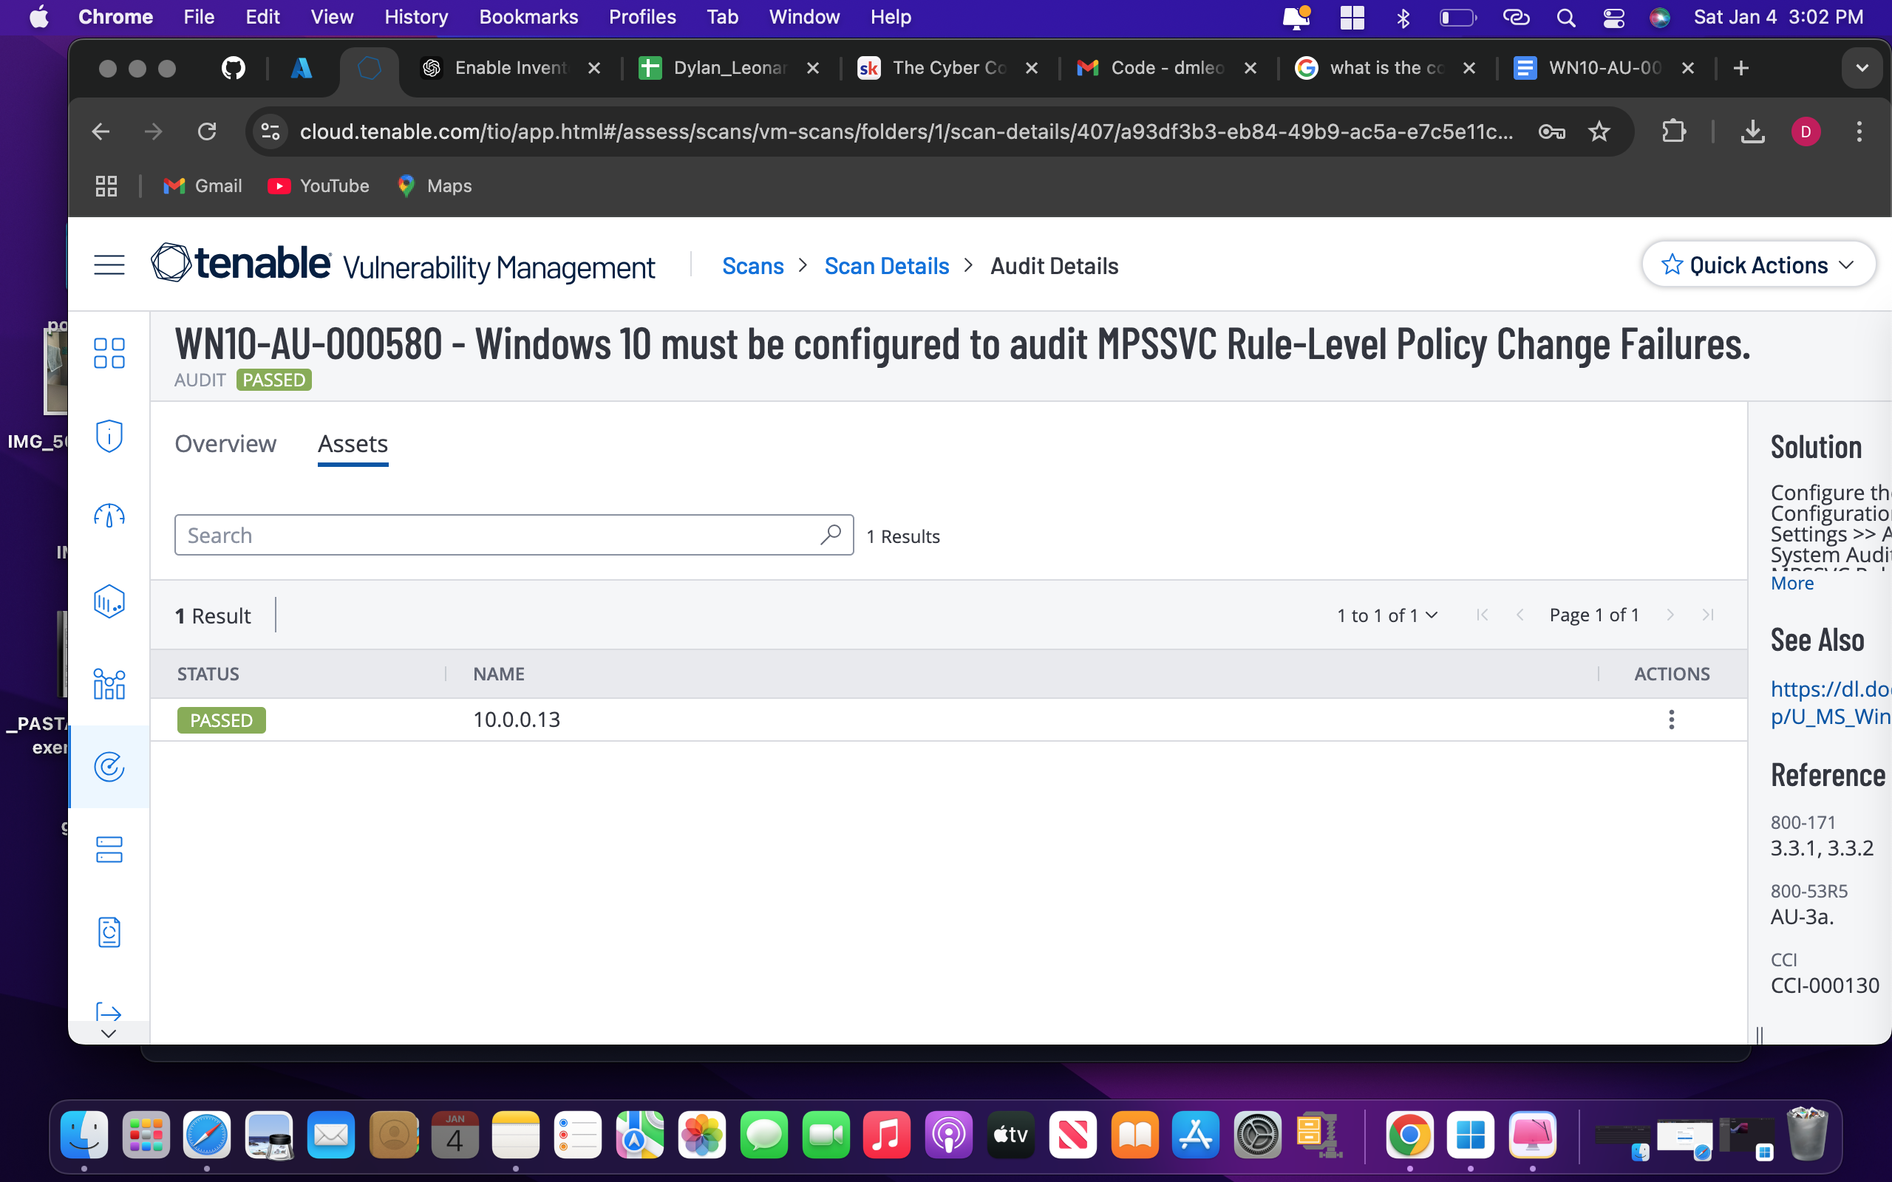Open the scans radar sidebar icon
This screenshot has width=1892, height=1182.
coord(109,767)
